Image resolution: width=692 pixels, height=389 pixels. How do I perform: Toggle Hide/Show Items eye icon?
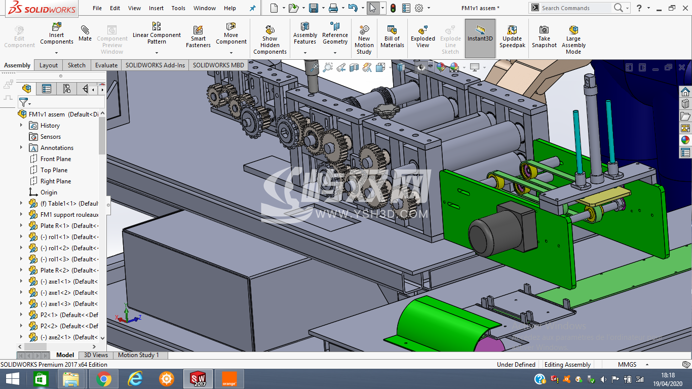pyautogui.click(x=421, y=67)
